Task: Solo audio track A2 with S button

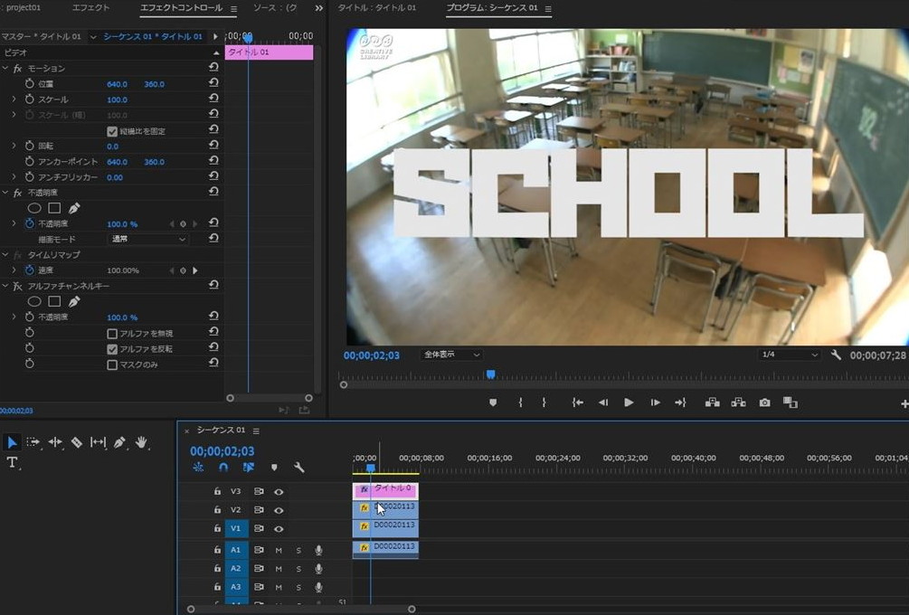Action: click(x=298, y=569)
